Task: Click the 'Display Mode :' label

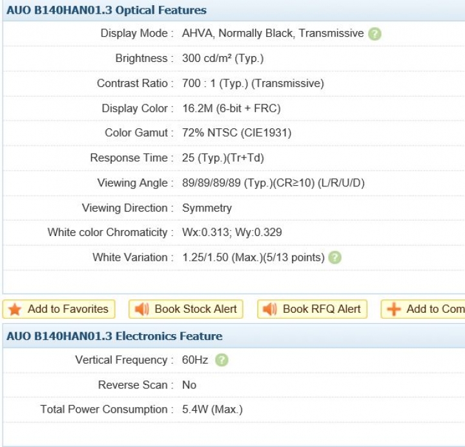Action: pyautogui.click(x=137, y=33)
